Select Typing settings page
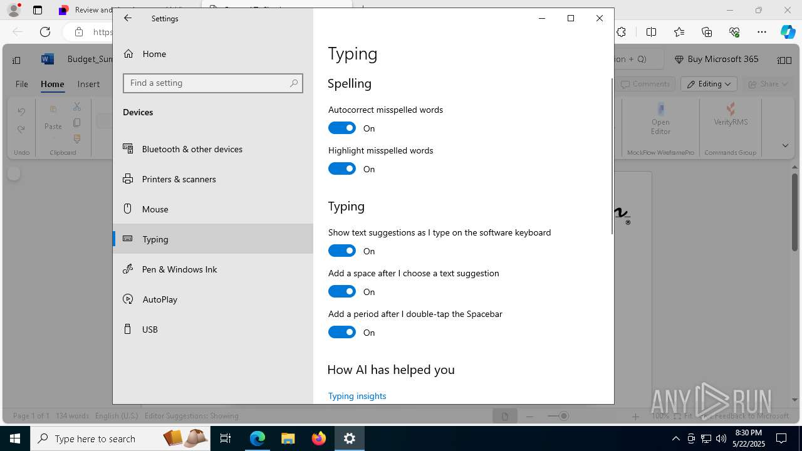Screen dimensions: 802x451 (213, 239)
